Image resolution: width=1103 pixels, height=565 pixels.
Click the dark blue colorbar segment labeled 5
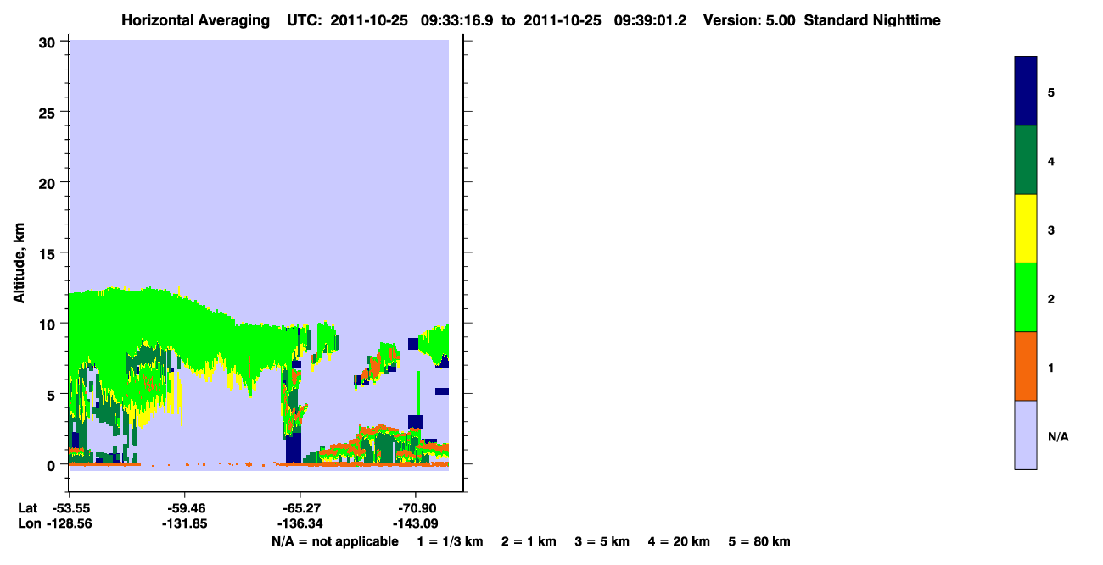tap(1026, 91)
